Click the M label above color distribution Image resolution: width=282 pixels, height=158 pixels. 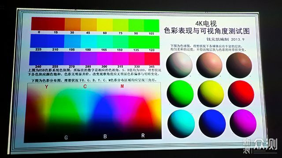click(122, 86)
